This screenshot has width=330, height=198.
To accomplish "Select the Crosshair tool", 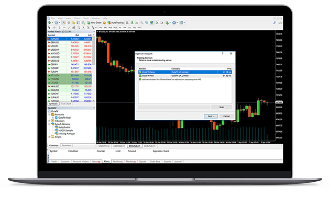I will coord(54,28).
